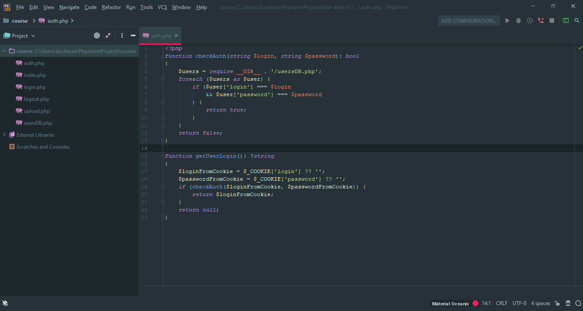The width and height of the screenshot is (583, 311).
Task: Select the auth.php editor tab
Action: coord(160,36)
